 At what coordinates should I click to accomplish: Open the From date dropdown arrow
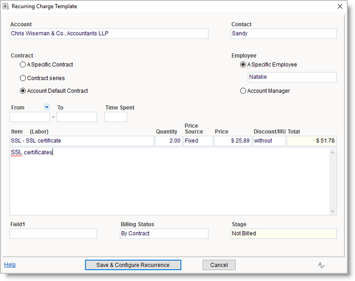click(x=46, y=107)
